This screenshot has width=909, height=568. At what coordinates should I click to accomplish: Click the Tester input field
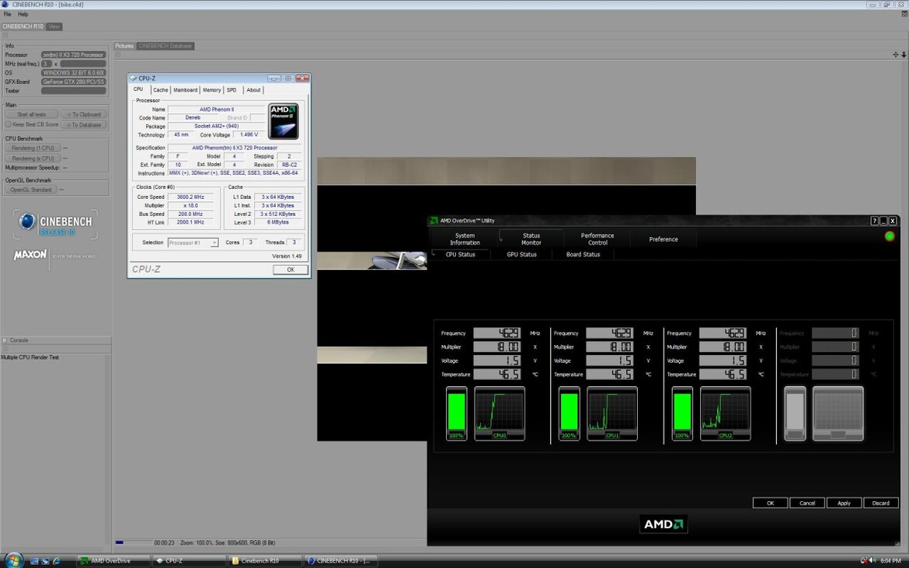pyautogui.click(x=74, y=90)
